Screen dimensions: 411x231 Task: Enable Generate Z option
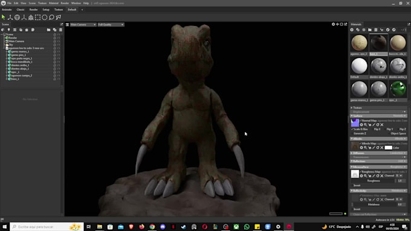coord(360,133)
